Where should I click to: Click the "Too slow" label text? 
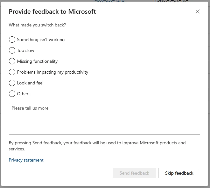coord(25,50)
